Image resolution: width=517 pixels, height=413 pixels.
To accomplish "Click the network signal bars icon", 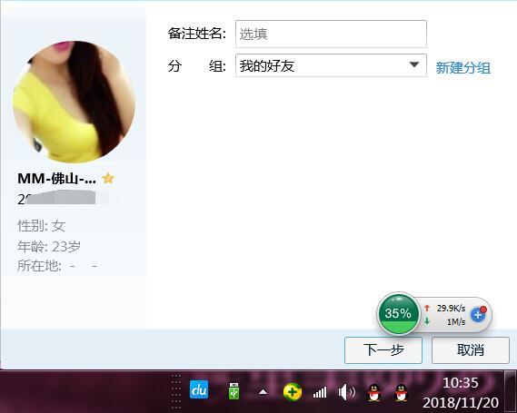I will [320, 392].
